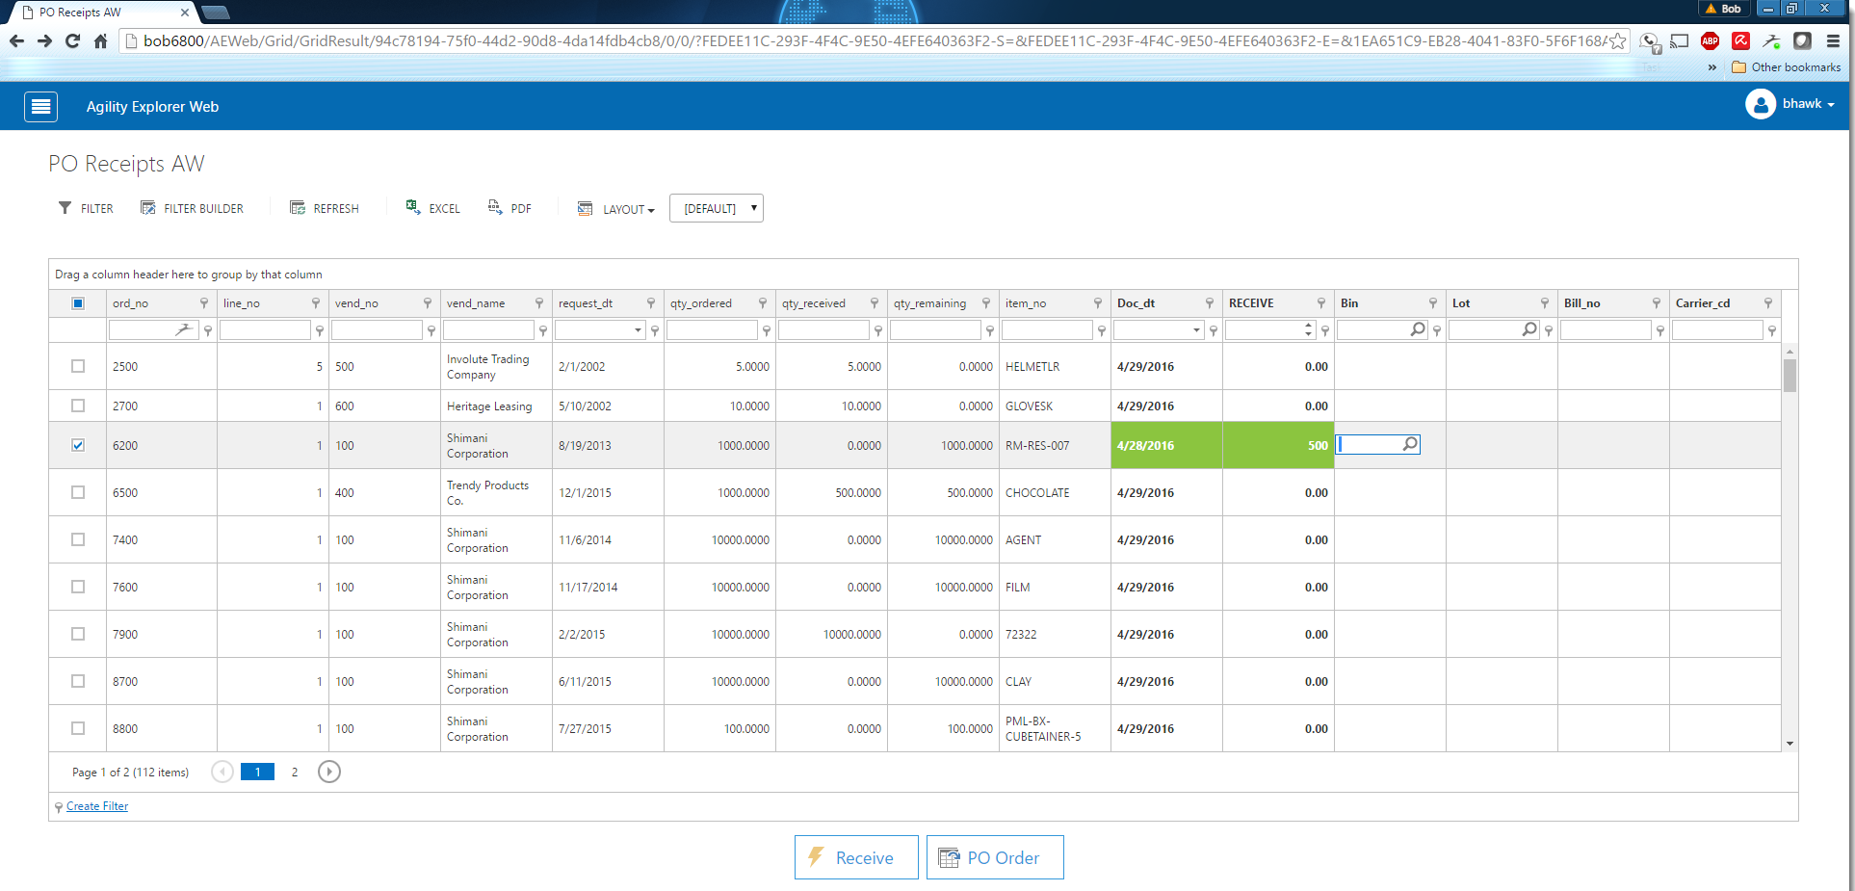The image size is (1855, 891).
Task: Export the grid to Excel
Action: (x=432, y=208)
